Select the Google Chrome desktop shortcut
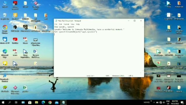186x105 pixels. coord(5,29)
